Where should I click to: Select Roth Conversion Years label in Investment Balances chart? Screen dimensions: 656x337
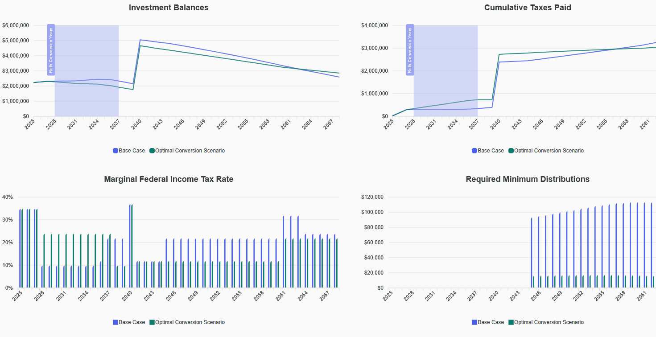pos(51,50)
